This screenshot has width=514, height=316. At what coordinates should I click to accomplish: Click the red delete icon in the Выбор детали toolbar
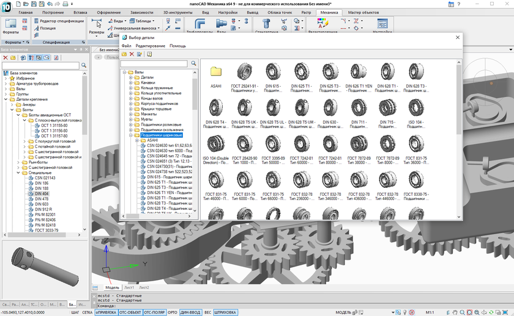[x=132, y=54]
